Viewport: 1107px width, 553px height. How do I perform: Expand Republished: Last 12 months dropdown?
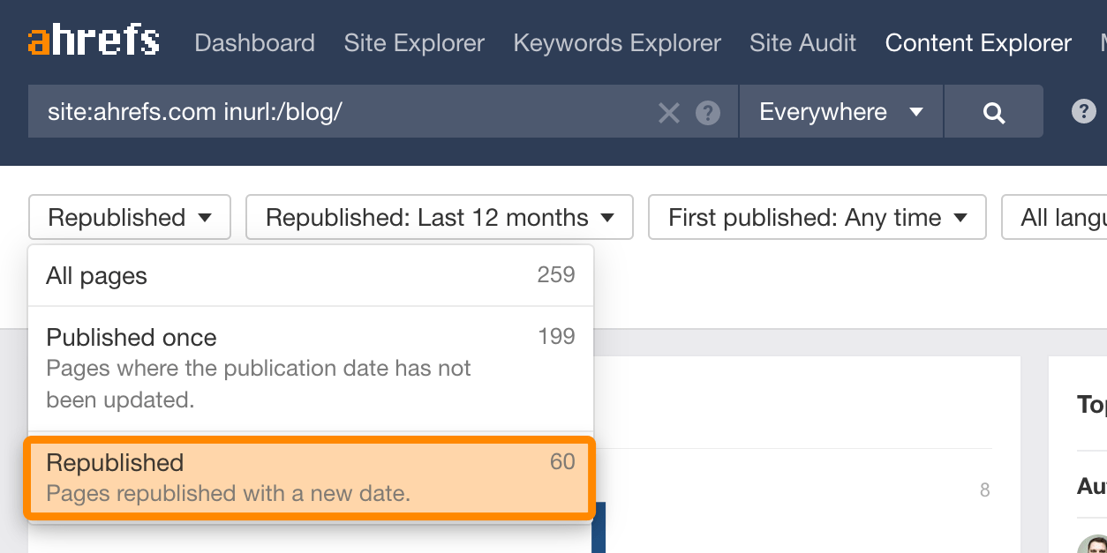[x=439, y=218]
